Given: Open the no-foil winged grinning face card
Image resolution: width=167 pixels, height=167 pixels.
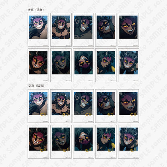Looking at the screenshot, I should pyautogui.click(x=128, y=65).
